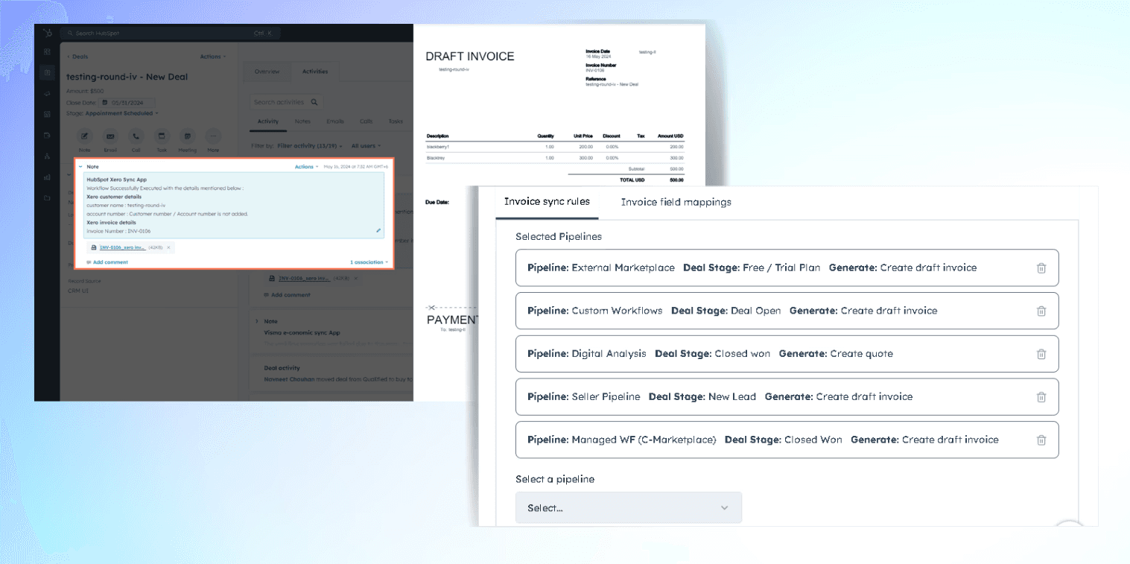Expand the 1 association dropdown
Screen dimensions: 1130x564
[369, 262]
